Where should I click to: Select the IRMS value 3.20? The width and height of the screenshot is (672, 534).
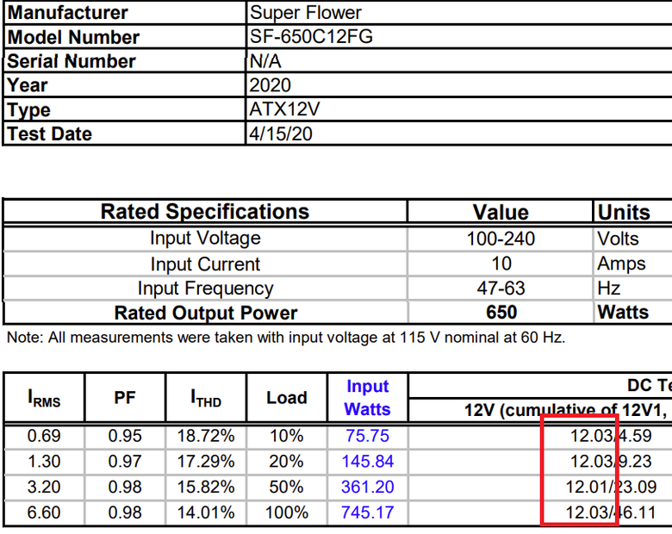point(44,487)
